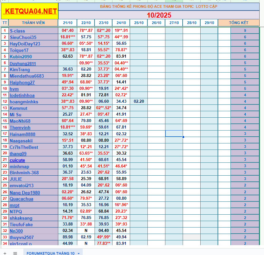Select the 29/10 date header cell

(x=209, y=23)
